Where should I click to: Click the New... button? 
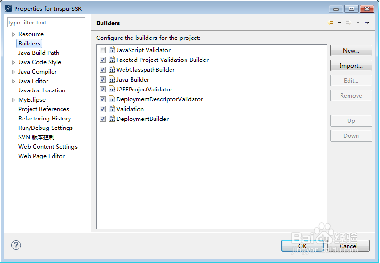click(x=351, y=50)
